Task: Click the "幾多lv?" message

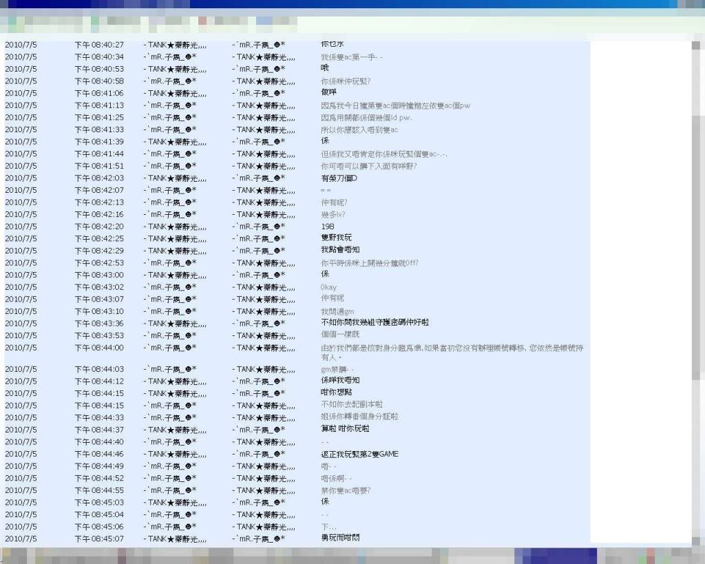Action: tap(334, 214)
